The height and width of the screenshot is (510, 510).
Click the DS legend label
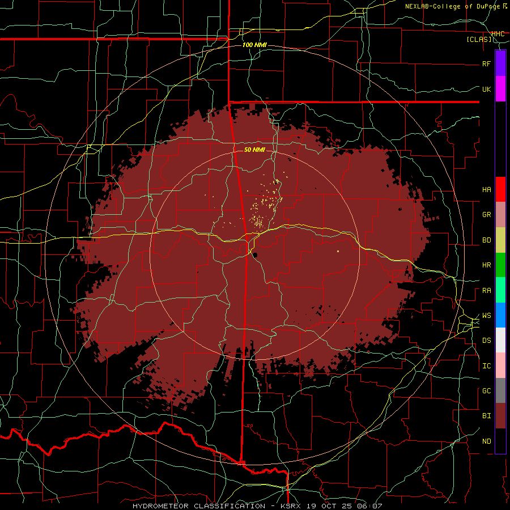(487, 341)
